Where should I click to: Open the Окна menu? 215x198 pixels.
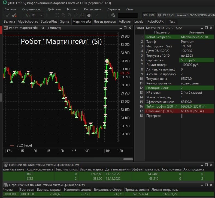click(130, 9)
